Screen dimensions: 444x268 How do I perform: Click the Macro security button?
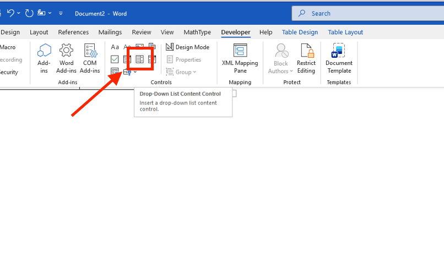(x=8, y=72)
